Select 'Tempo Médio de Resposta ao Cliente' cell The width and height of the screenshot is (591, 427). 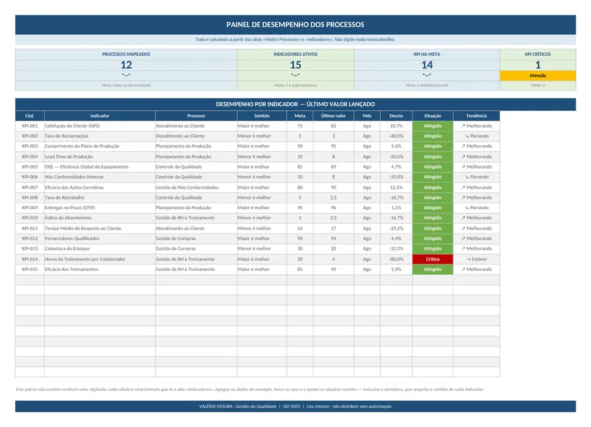[x=100, y=228]
